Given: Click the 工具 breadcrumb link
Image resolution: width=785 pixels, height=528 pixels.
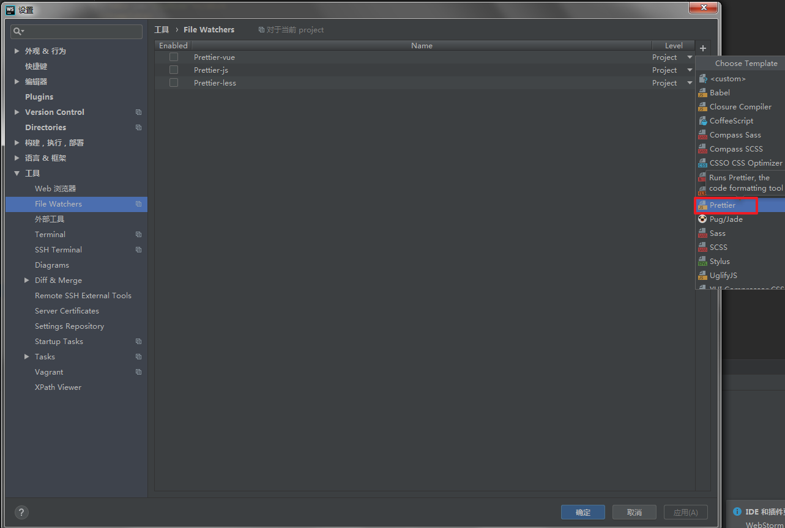Looking at the screenshot, I should click(162, 30).
